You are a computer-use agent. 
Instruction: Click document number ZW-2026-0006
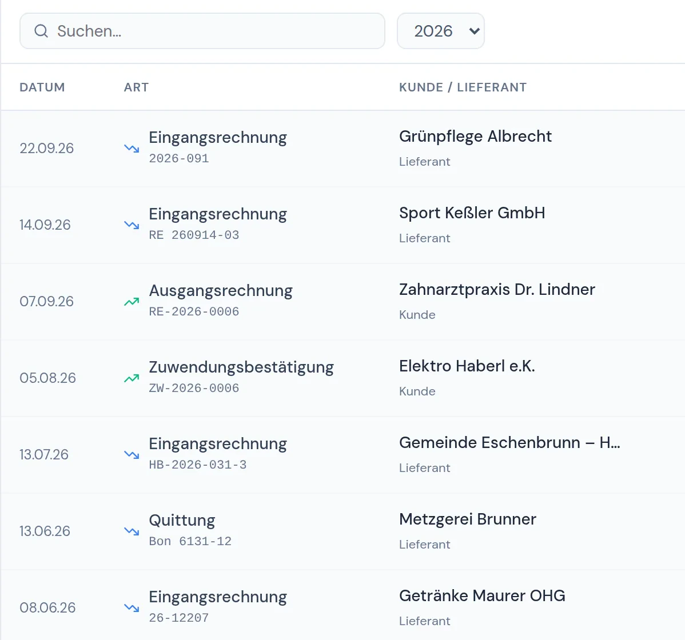coord(194,388)
